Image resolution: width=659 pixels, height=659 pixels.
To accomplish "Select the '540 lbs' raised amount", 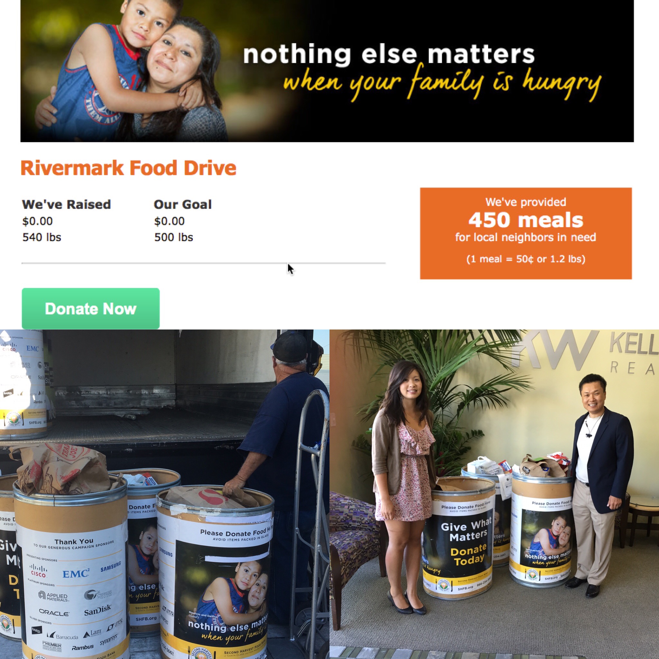I will pos(42,237).
